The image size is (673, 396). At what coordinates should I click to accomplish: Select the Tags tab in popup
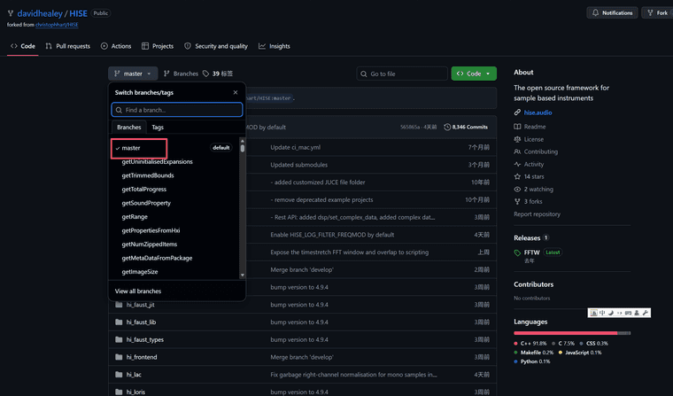[x=158, y=128]
